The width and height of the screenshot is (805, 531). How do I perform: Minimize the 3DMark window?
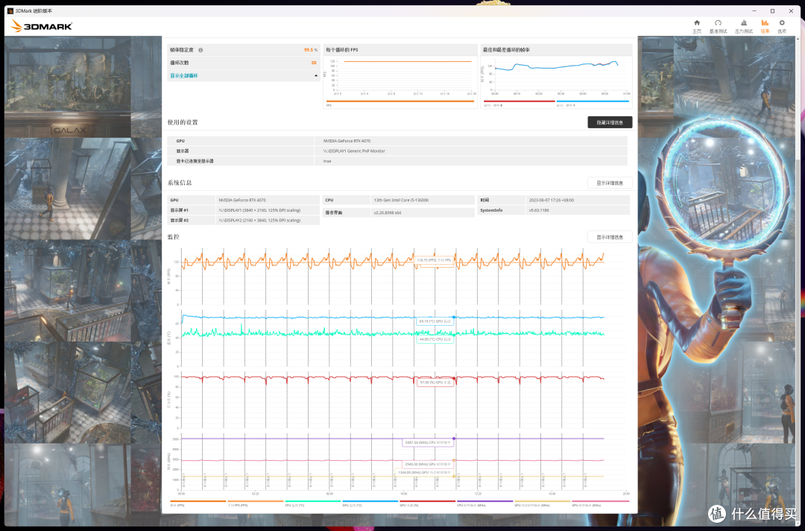pos(754,10)
